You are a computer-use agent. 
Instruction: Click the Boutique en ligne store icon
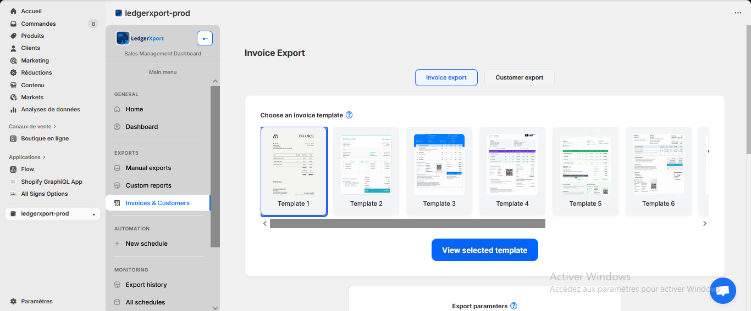(13, 138)
